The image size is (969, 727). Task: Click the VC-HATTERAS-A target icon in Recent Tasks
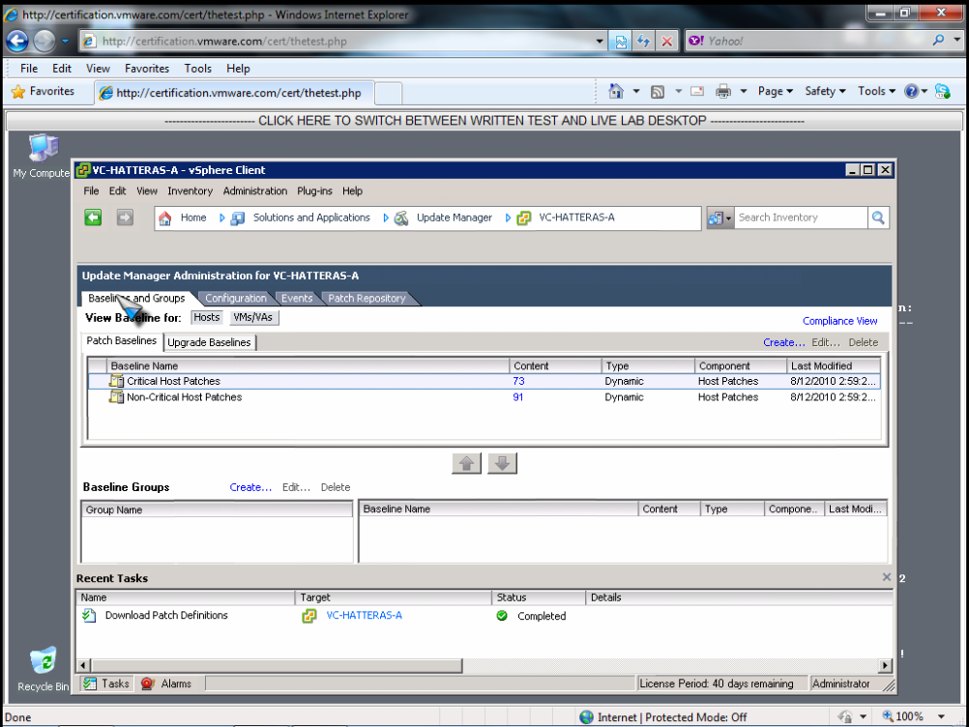click(x=309, y=616)
